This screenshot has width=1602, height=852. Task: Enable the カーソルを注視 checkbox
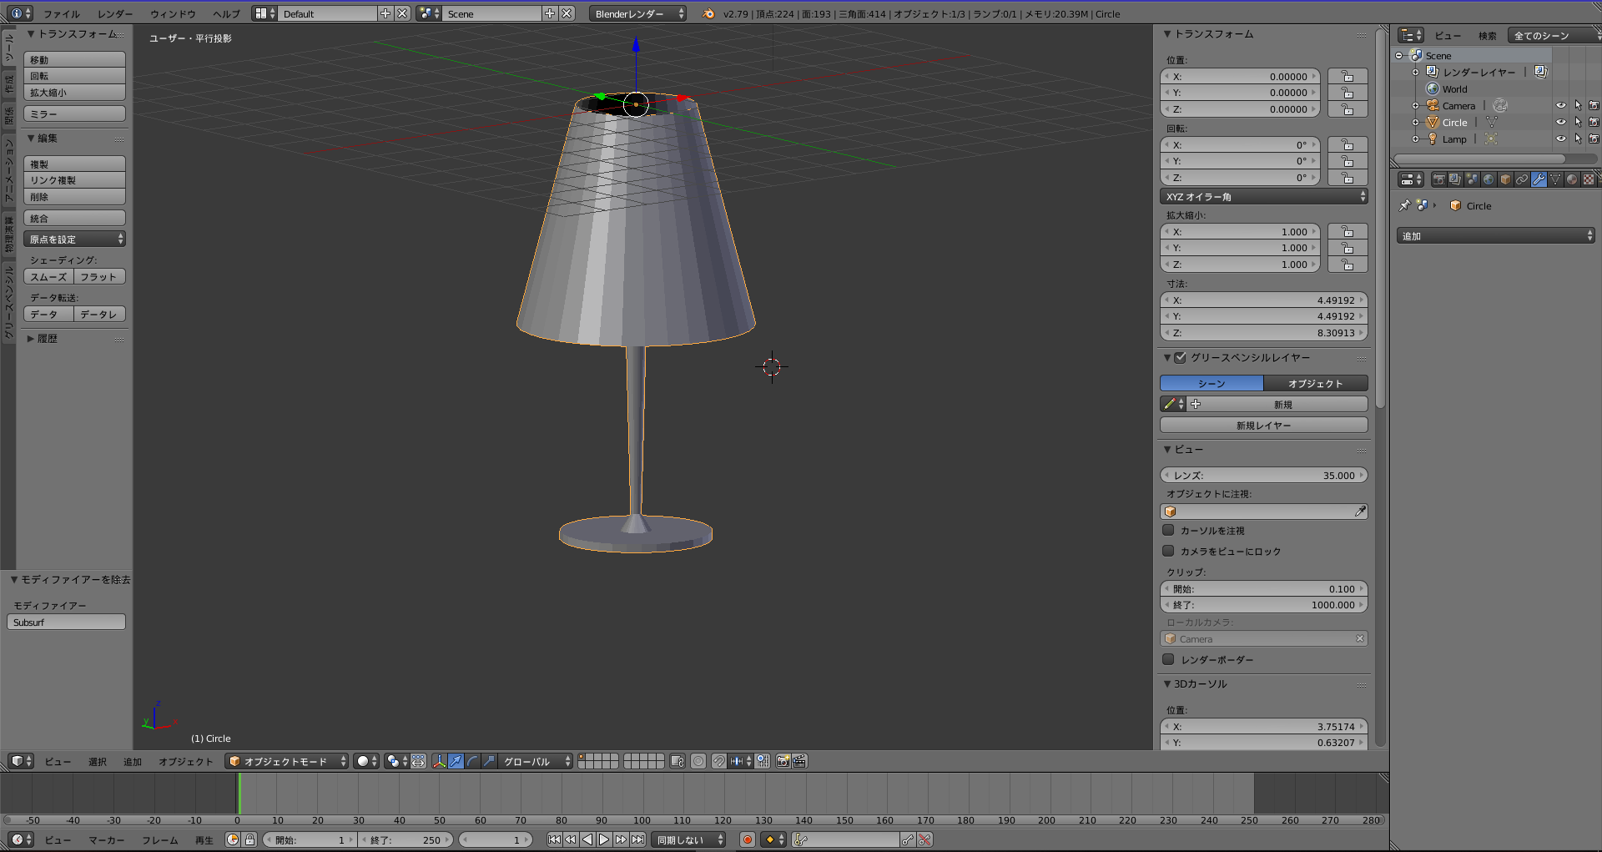tap(1169, 530)
